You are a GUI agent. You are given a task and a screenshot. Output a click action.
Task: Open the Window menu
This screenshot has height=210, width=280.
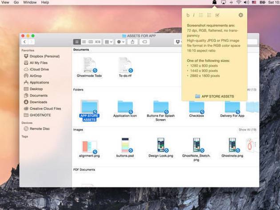[30, 3]
